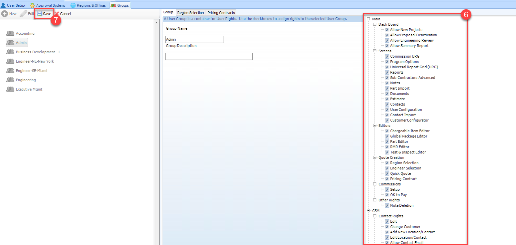Switch to the User Setup tab
Screen dimensions: 516x245
coord(13,5)
